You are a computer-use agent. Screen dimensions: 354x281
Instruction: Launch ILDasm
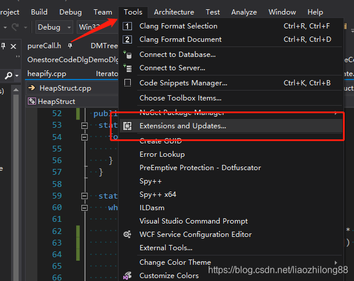tap(231, 208)
